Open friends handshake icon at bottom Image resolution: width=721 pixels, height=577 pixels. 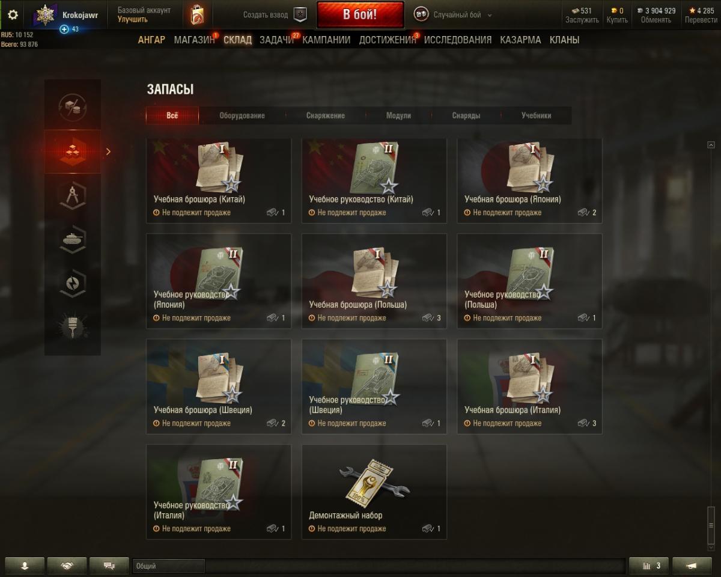point(67,566)
